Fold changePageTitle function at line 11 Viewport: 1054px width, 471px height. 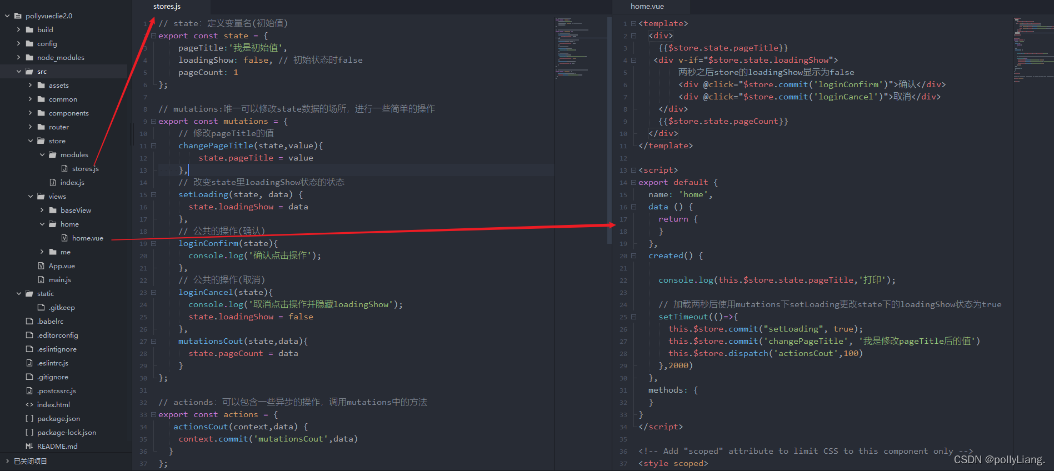click(x=154, y=146)
